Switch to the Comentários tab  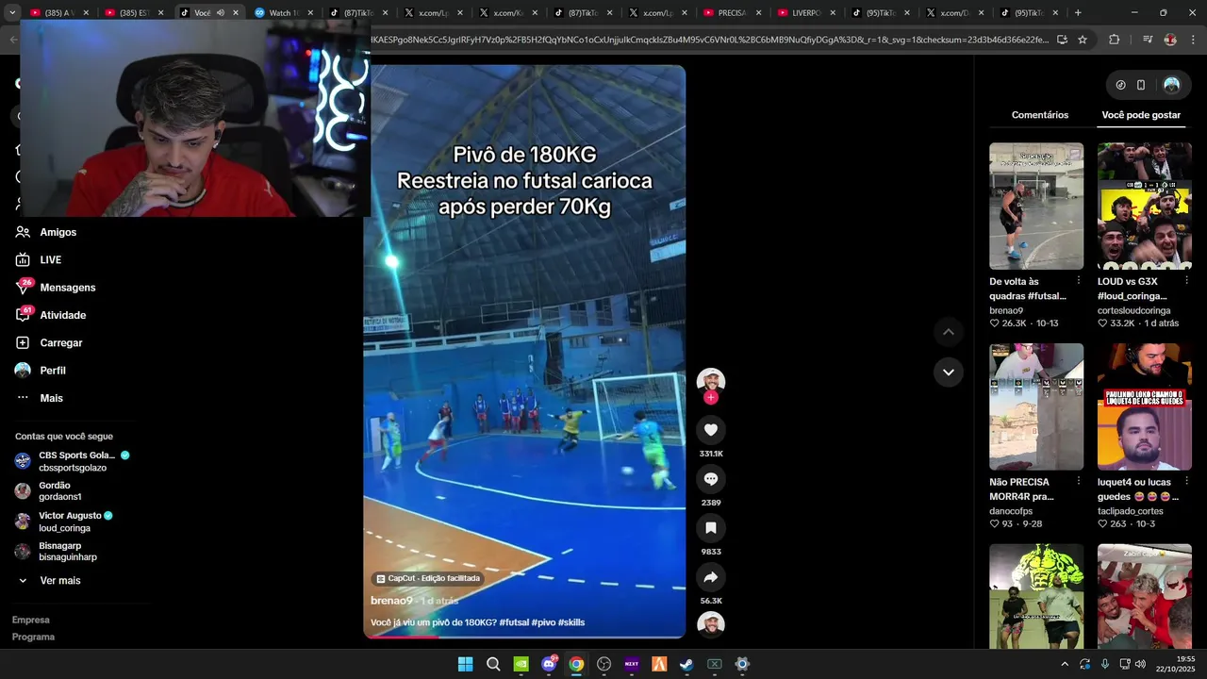tap(1040, 115)
